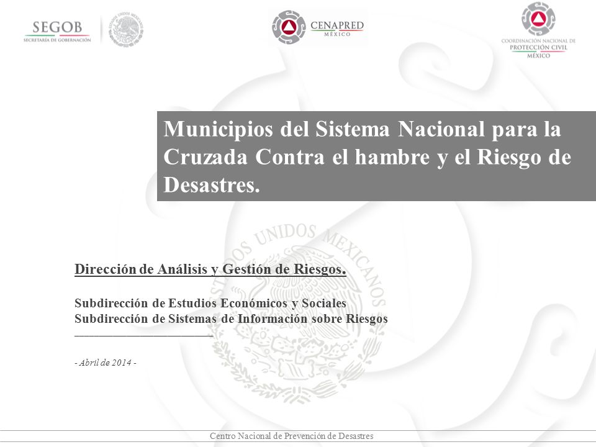Click the Protección Civil emblem at top right
Image resolution: width=596 pixels, height=447 pixels.
click(x=538, y=19)
